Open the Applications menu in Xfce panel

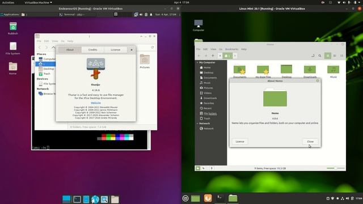(10, 15)
